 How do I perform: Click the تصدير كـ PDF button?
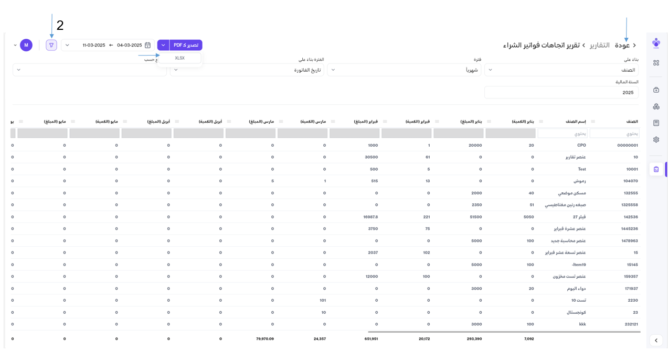(186, 45)
